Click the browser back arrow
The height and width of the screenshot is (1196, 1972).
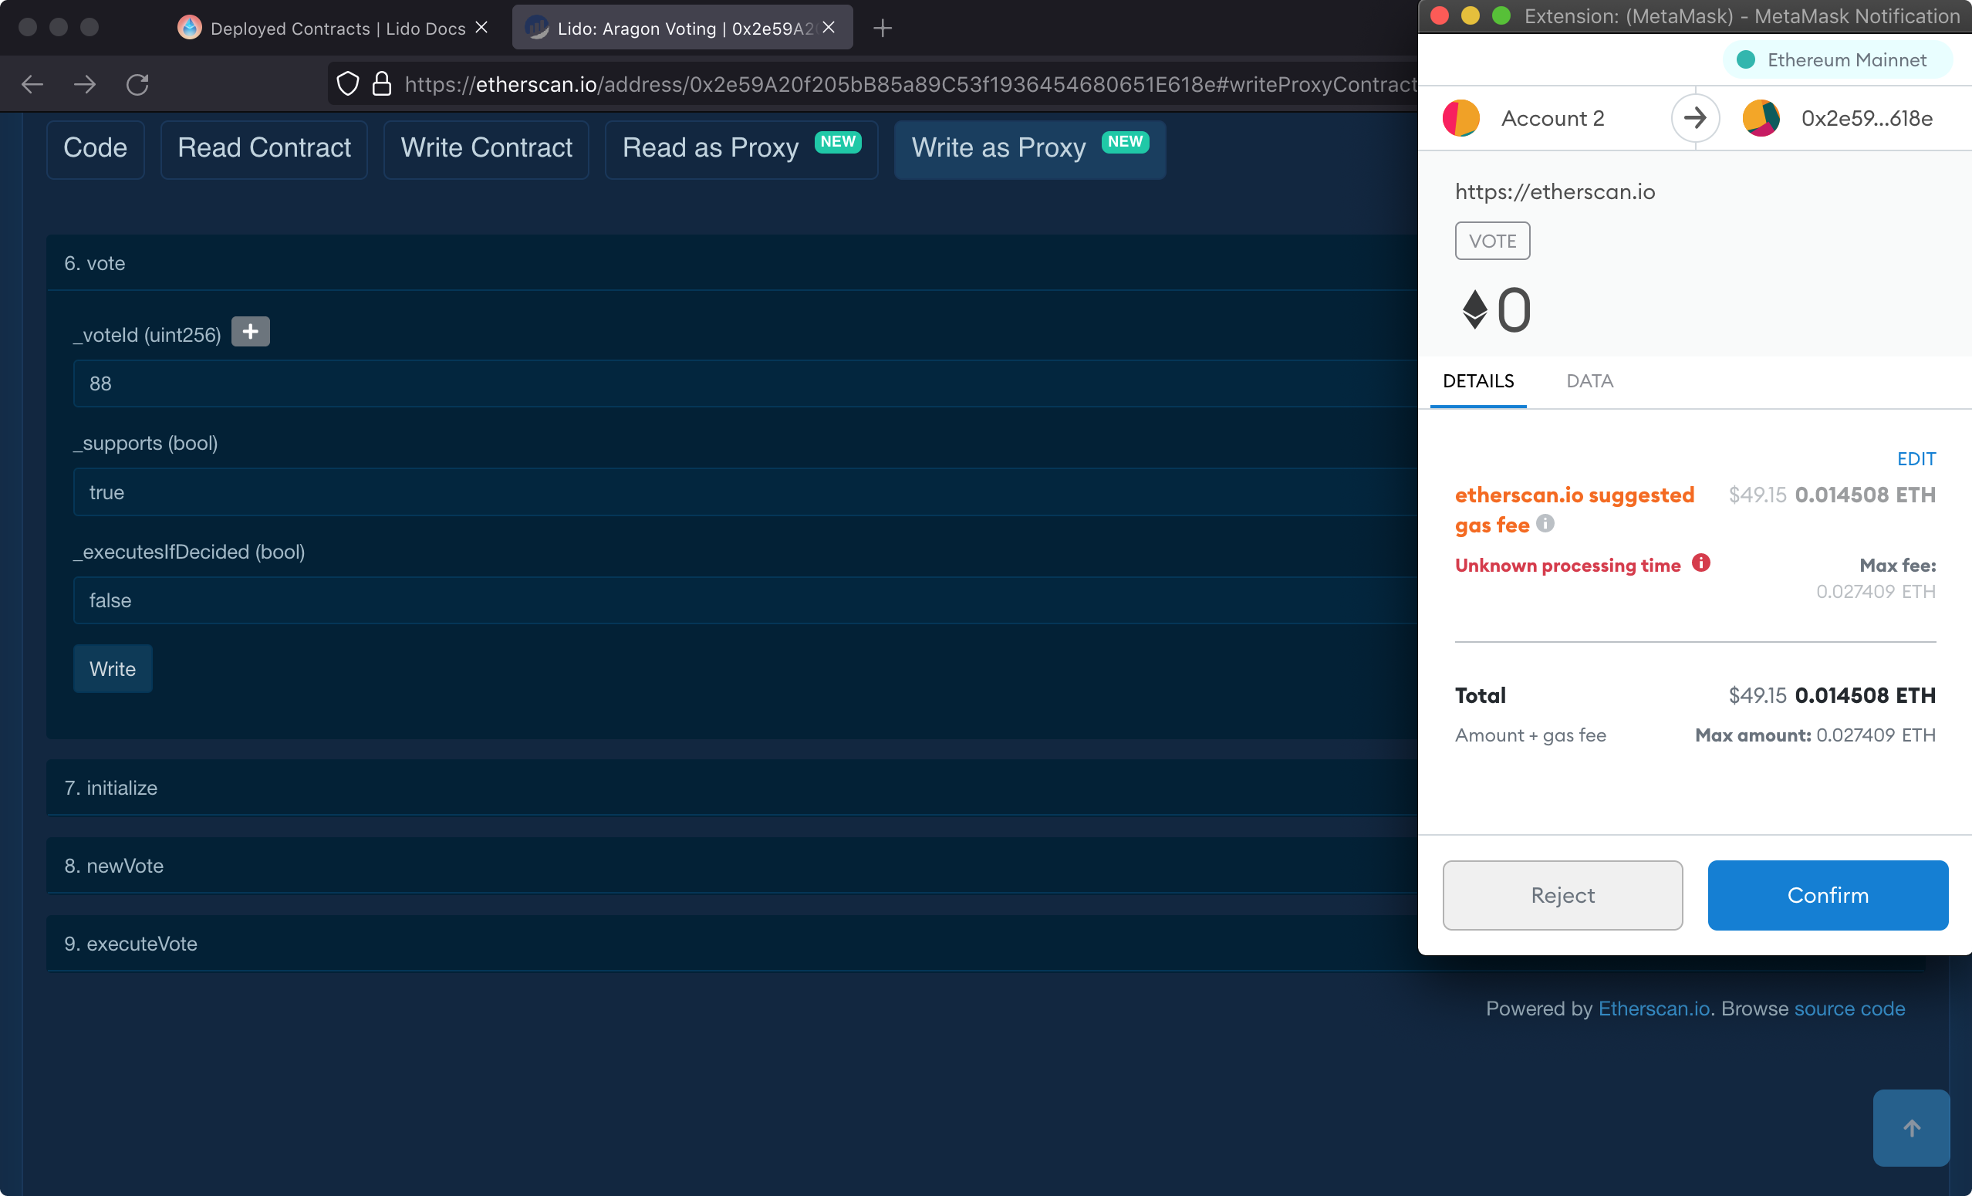(x=32, y=84)
